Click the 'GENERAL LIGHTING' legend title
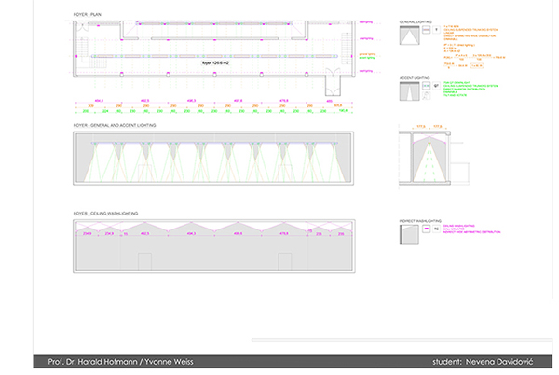 414,21
